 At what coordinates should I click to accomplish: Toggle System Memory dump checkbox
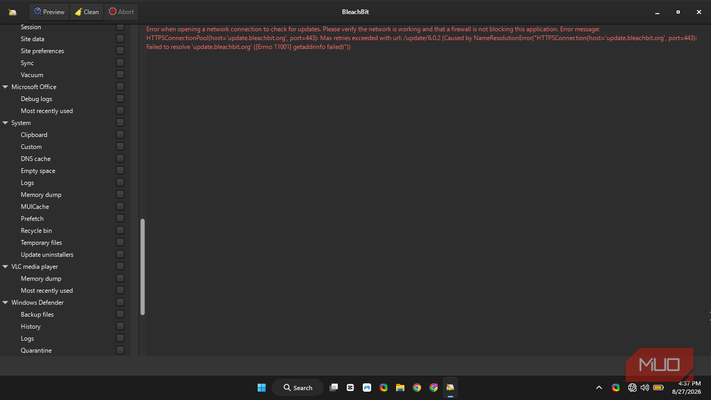(120, 195)
